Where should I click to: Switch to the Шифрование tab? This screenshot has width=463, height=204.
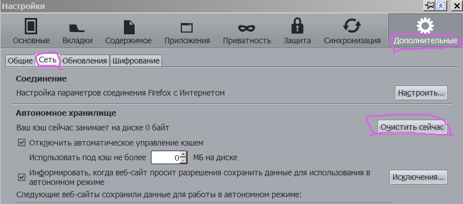point(136,61)
